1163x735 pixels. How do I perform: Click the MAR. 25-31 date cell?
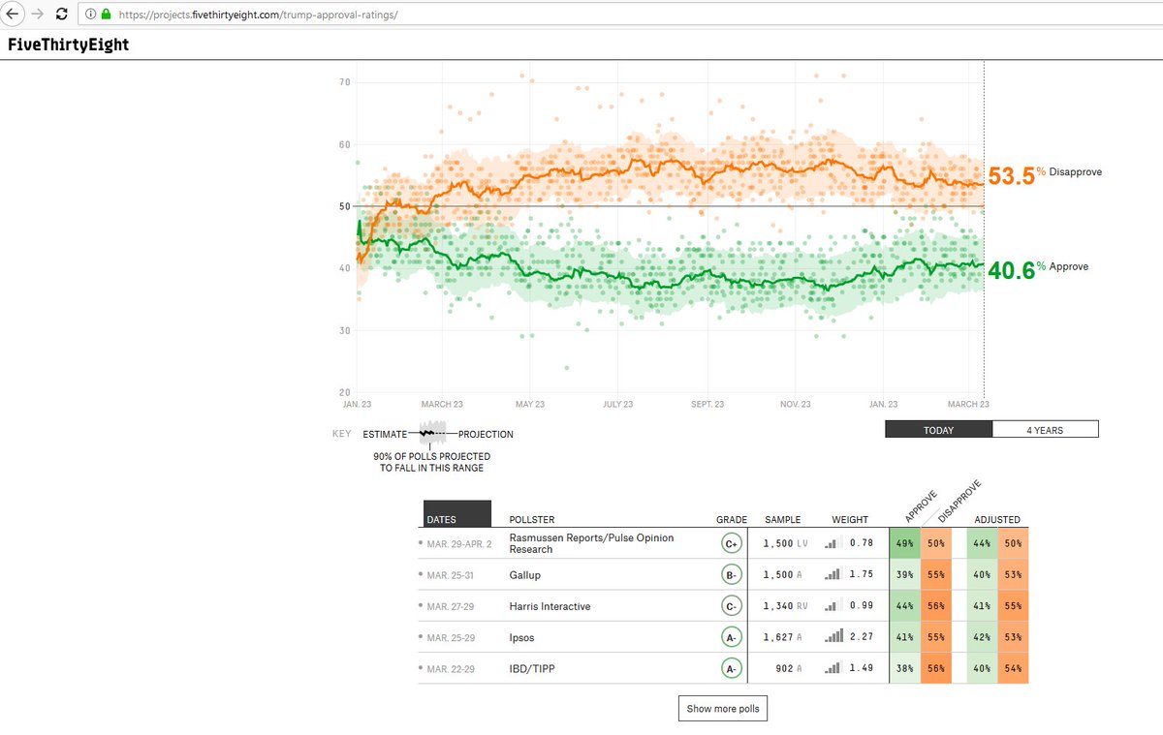tap(450, 575)
